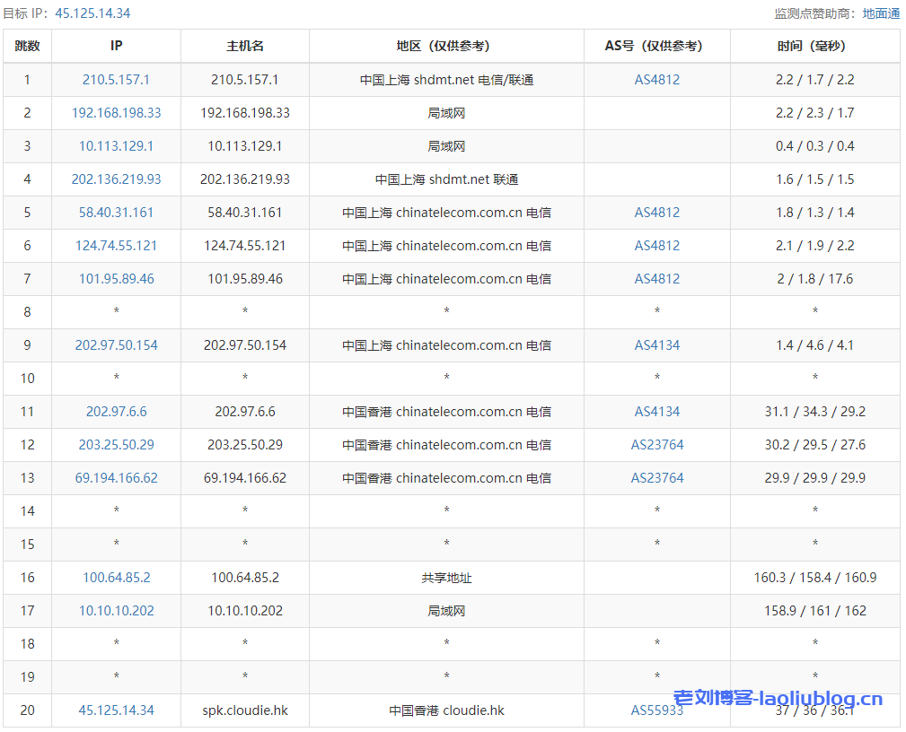Click the blue 124.74.55.121 link at hop 6
906x732 pixels.
(x=116, y=246)
